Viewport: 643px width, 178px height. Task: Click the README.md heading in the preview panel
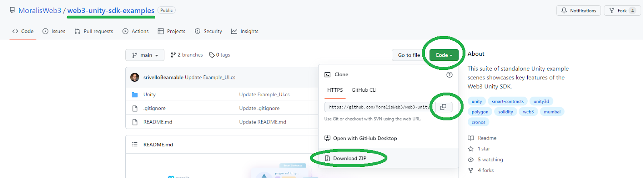(x=158, y=144)
